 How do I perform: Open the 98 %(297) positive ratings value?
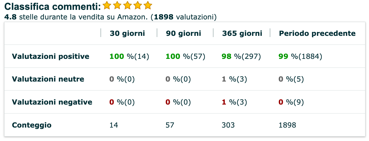coord(241,56)
